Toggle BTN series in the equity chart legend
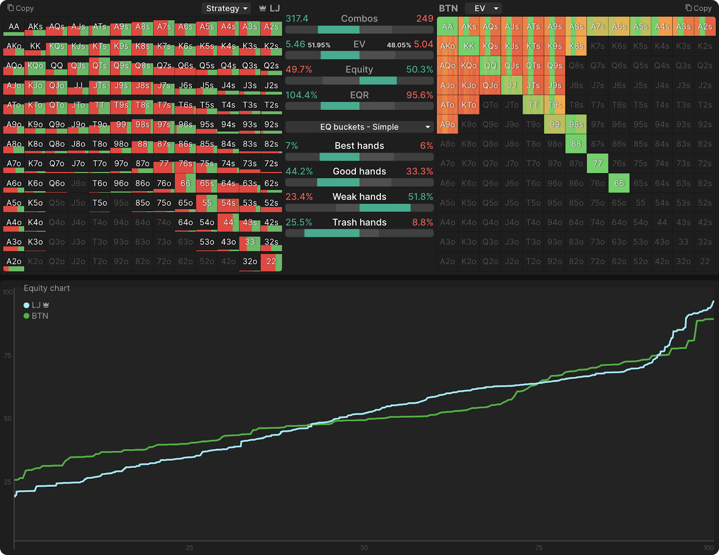This screenshot has width=719, height=555. 40,316
